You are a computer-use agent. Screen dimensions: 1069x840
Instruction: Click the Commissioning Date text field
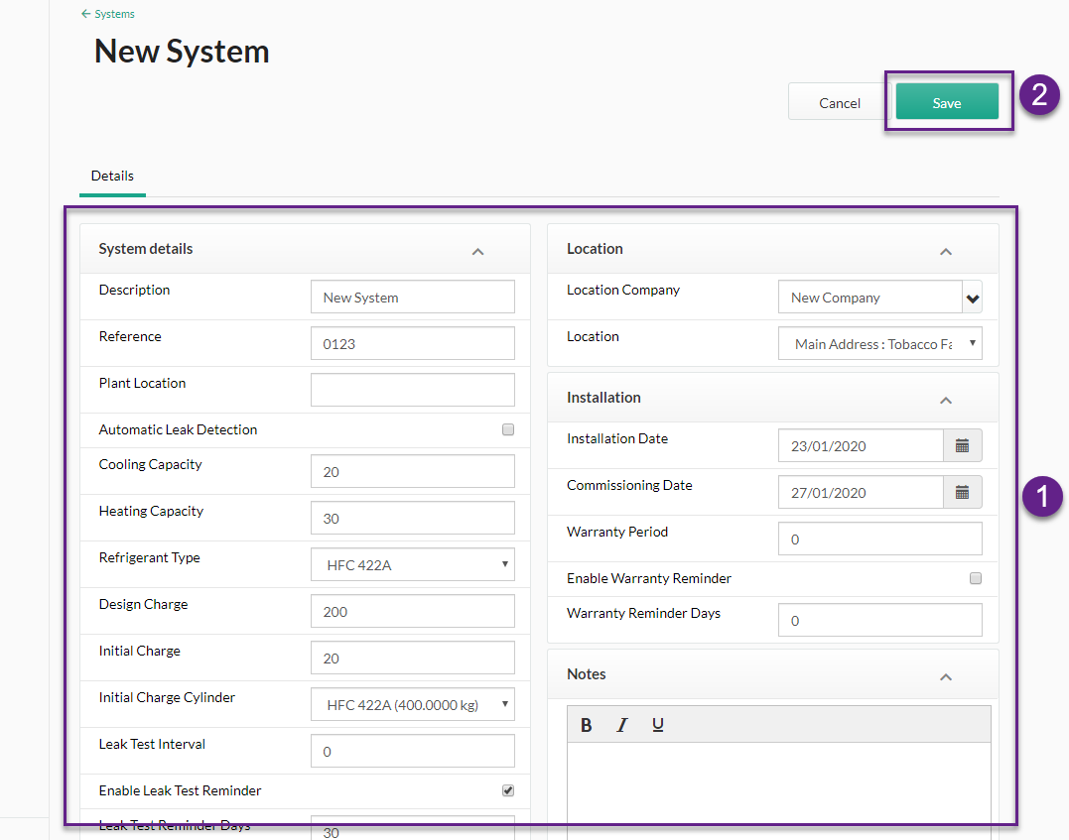point(862,492)
